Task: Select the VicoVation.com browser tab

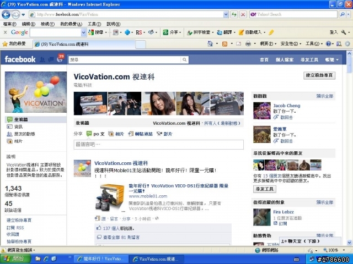Action: pos(84,44)
